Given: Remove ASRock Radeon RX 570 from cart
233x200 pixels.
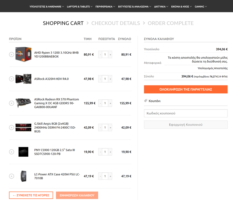Looking at the screenshot, I should tap(11, 103).
